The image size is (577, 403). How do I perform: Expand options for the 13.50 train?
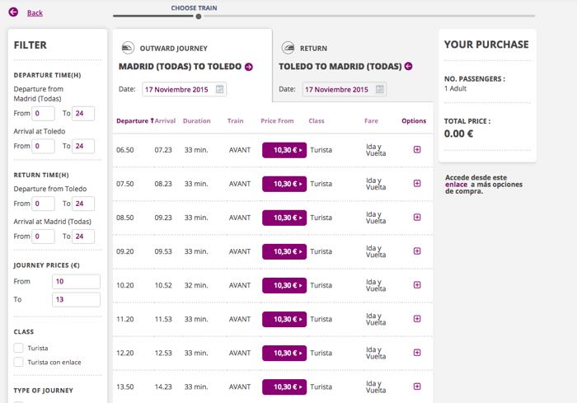pos(417,387)
